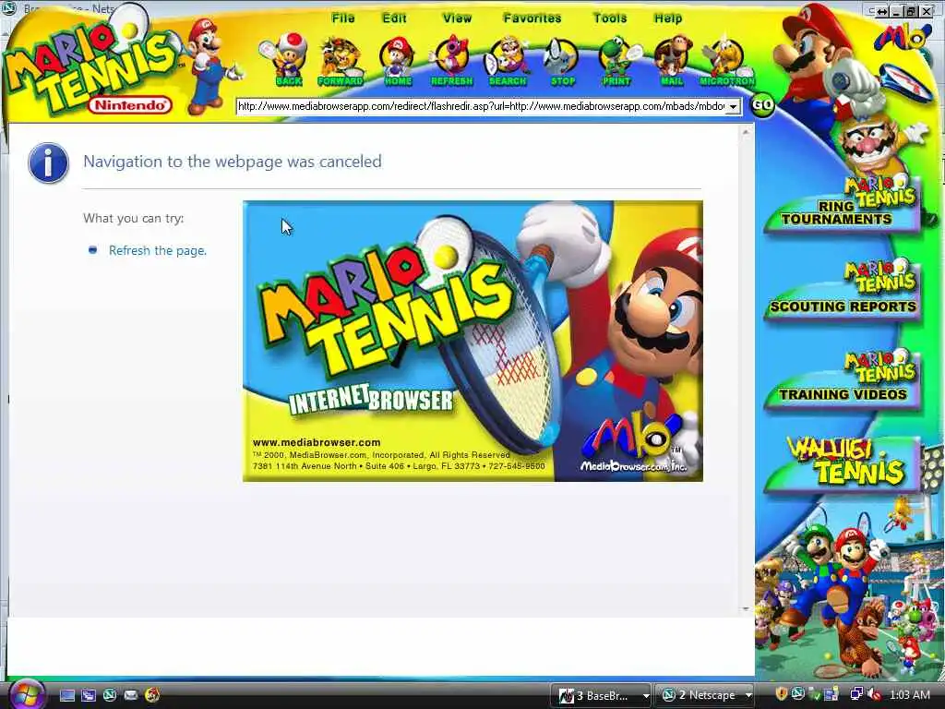Open Waluigi Tennis sidebar button

tap(842, 464)
